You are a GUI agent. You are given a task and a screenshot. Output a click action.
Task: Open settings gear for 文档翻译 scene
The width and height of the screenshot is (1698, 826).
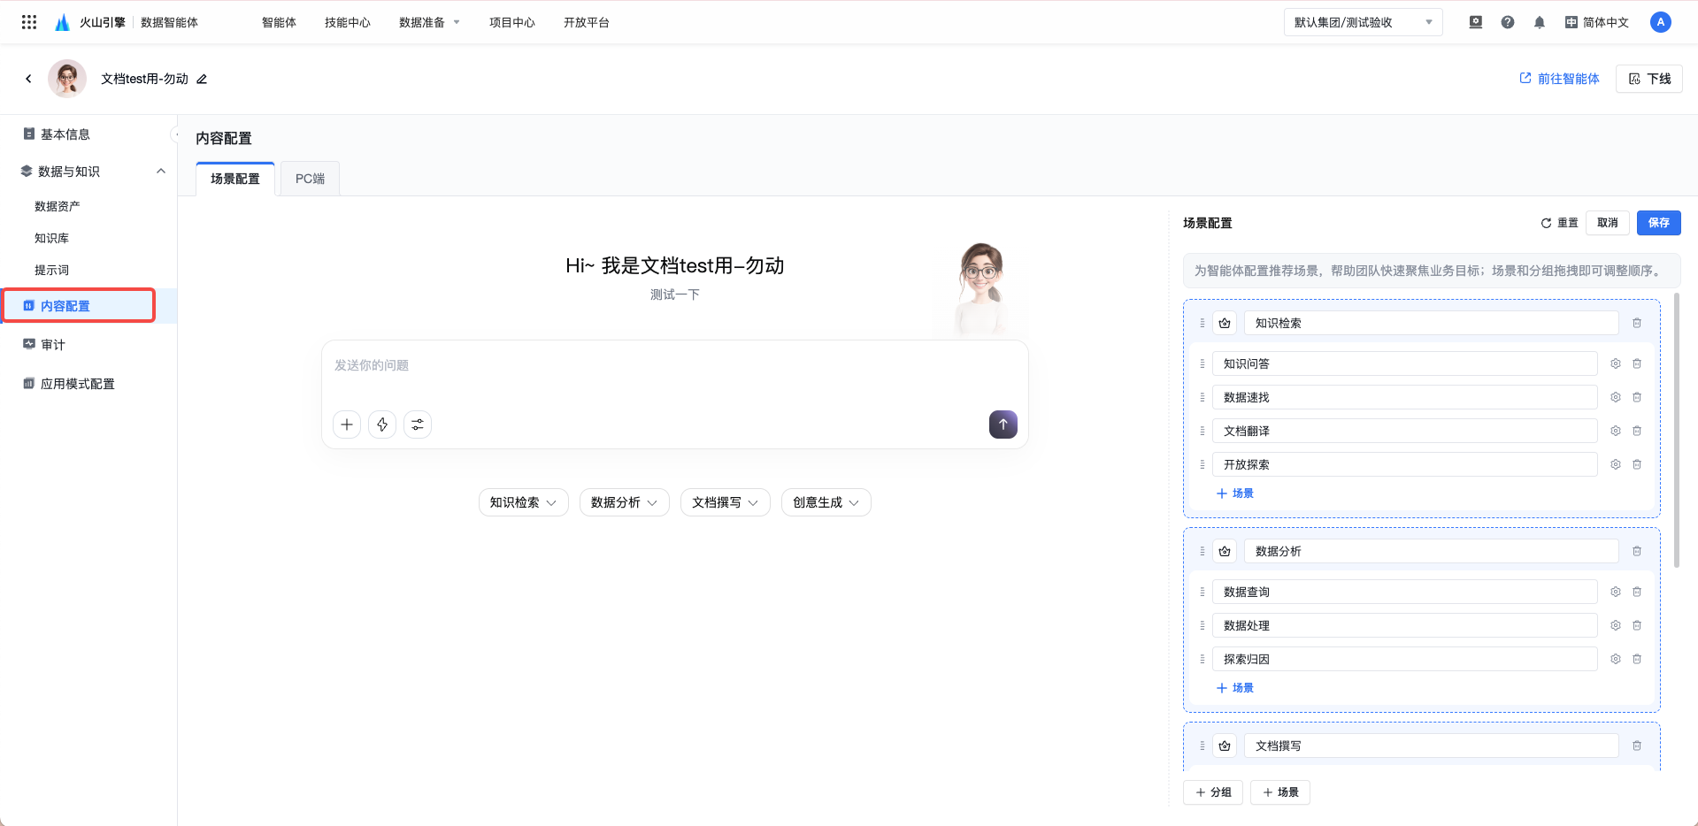(1616, 431)
